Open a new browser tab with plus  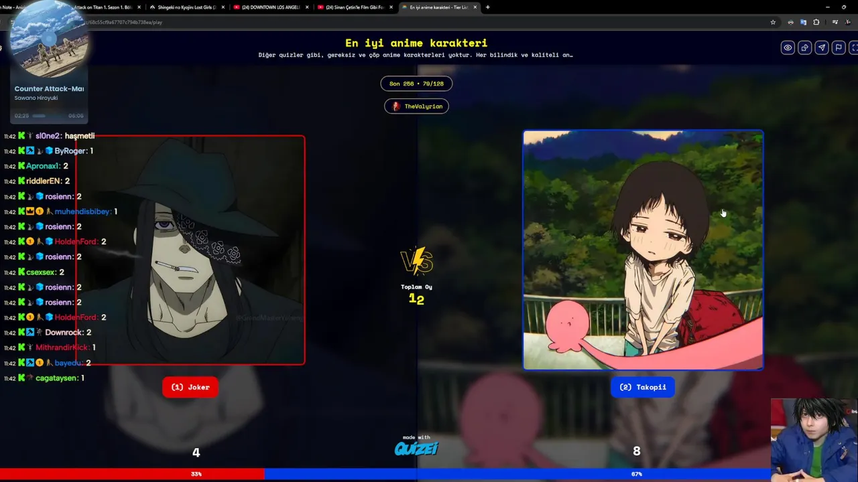tap(487, 7)
